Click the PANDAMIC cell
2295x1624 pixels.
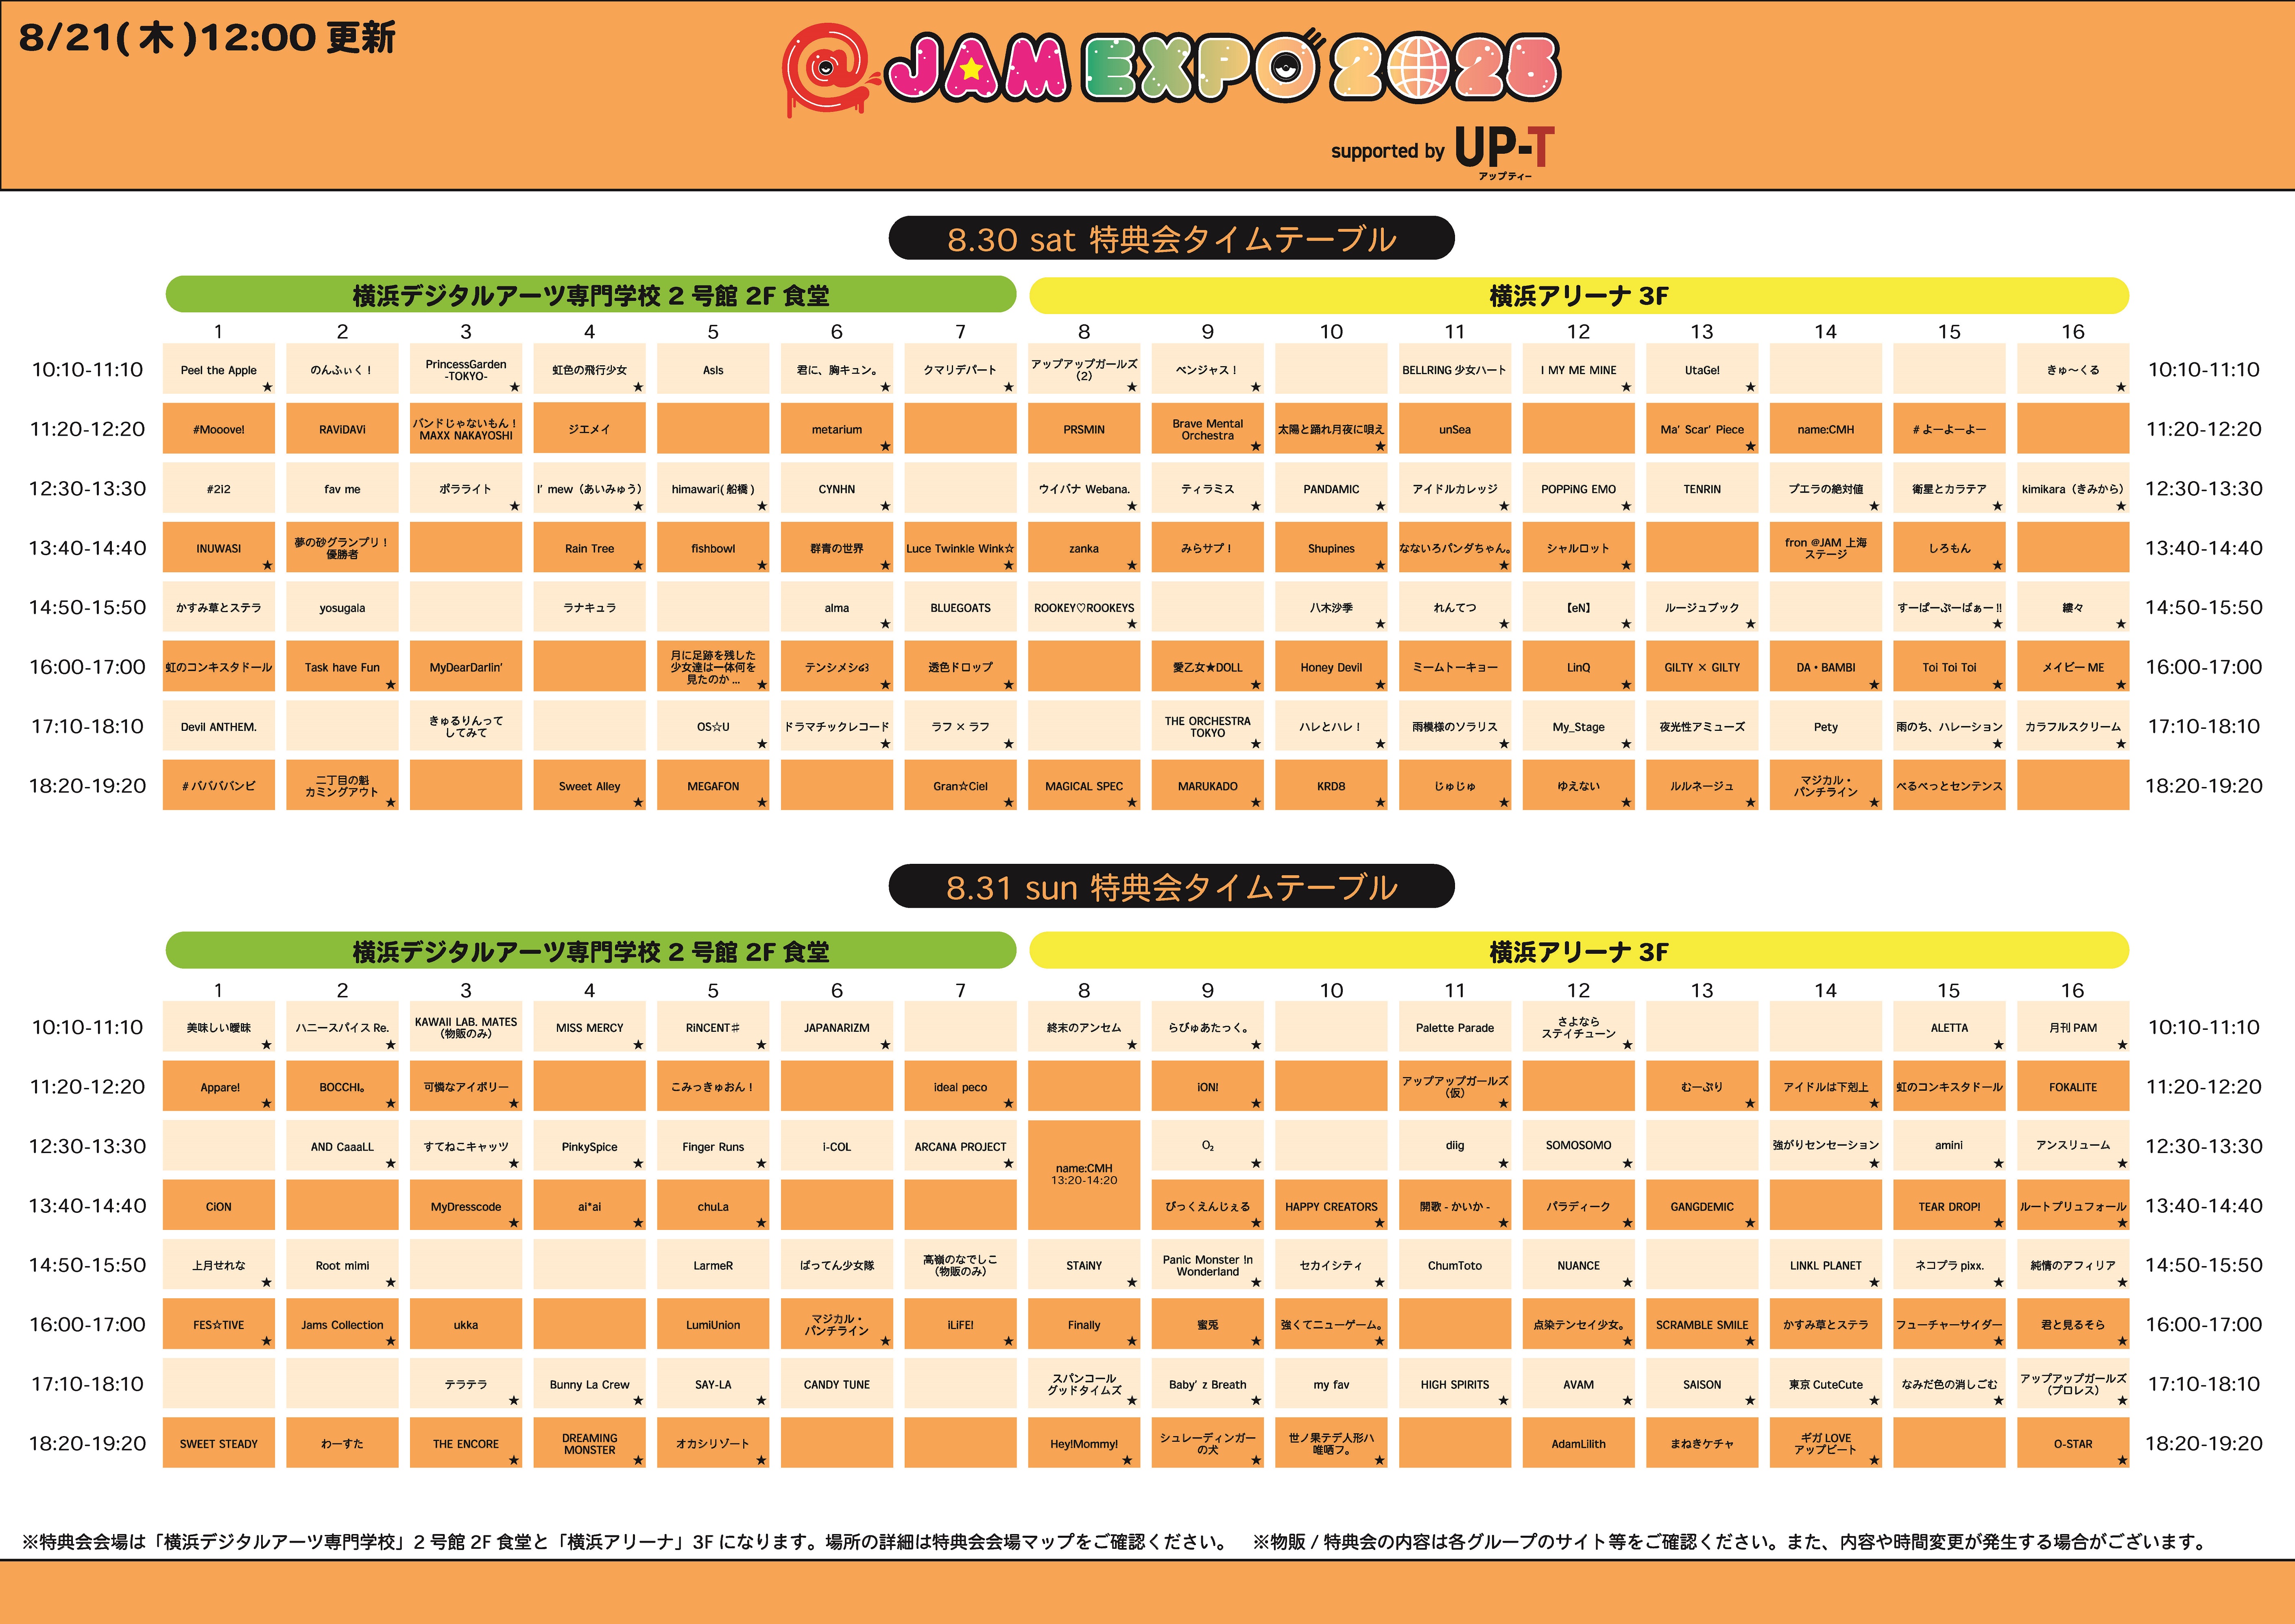click(x=1331, y=489)
